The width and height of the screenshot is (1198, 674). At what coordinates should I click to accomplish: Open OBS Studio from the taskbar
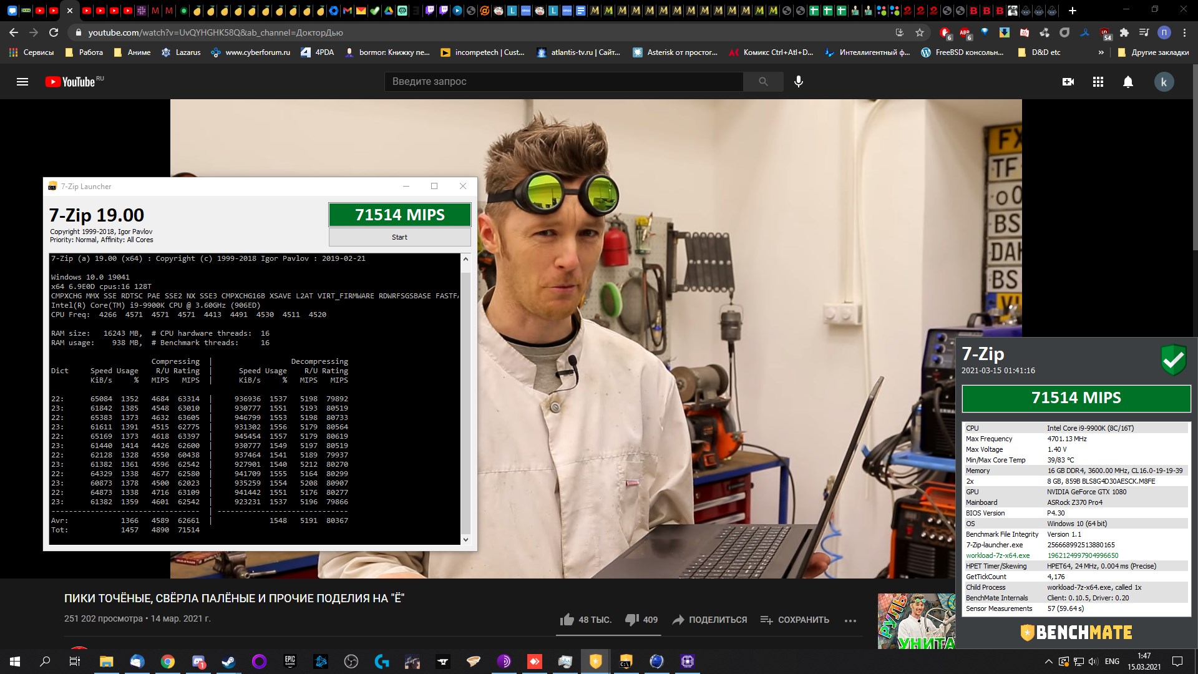tap(351, 662)
